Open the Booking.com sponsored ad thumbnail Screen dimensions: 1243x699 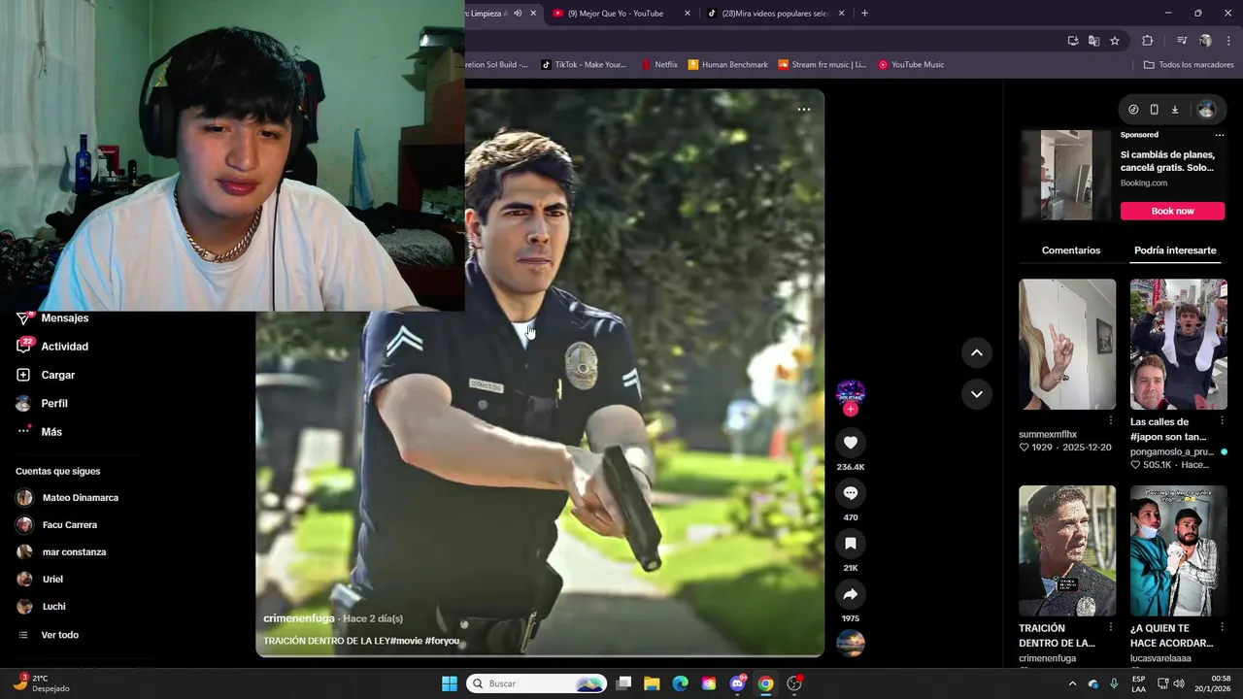[1066, 176]
